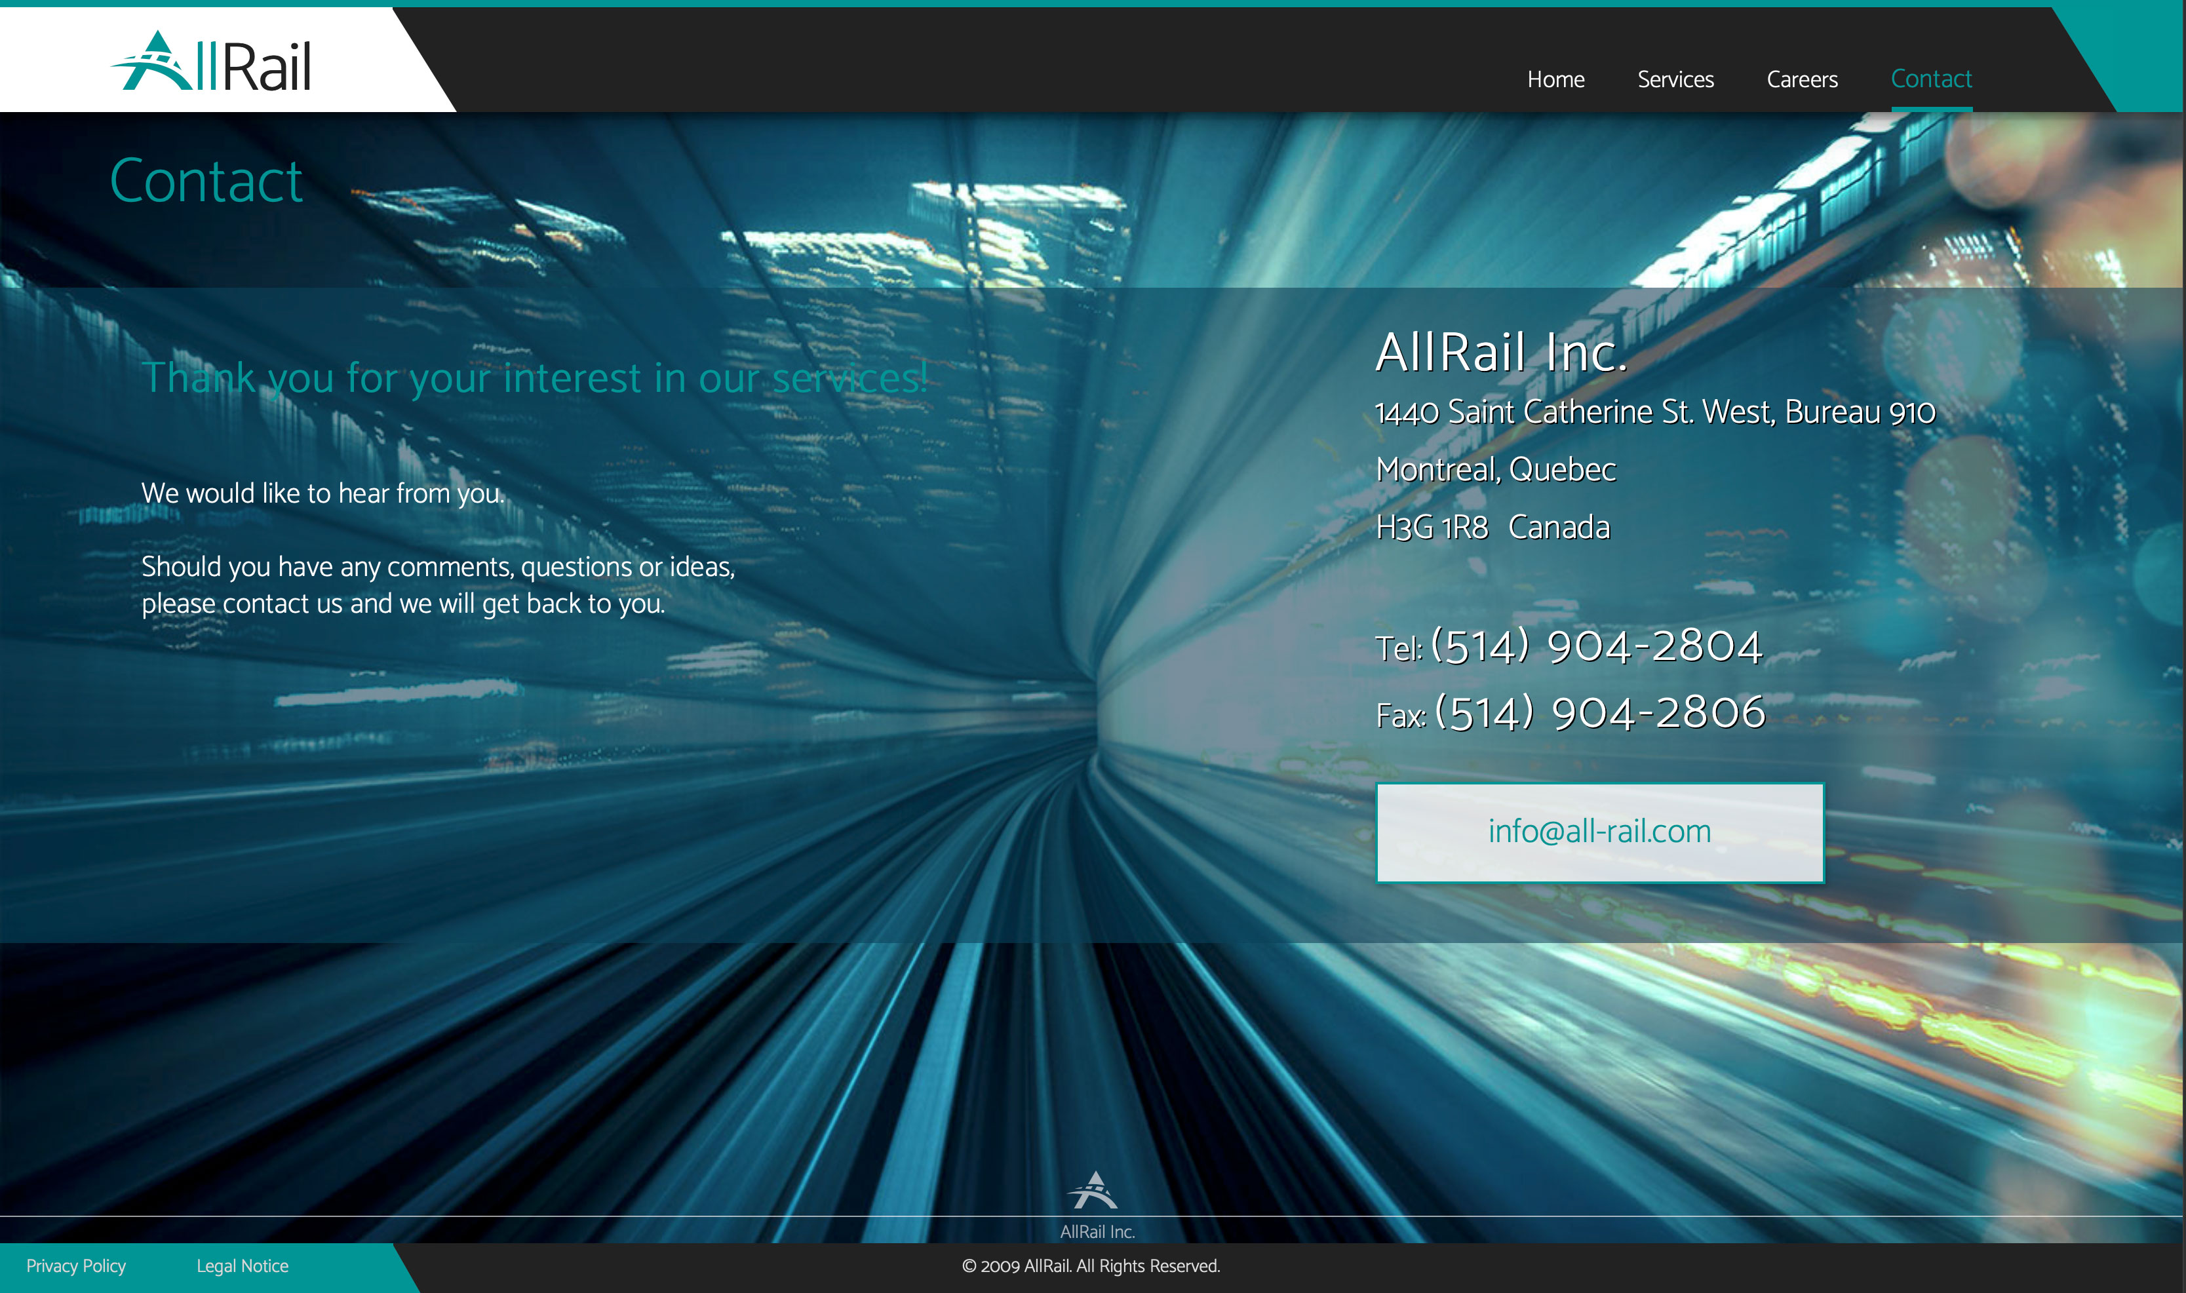Open the Privacy Policy link

[76, 1266]
